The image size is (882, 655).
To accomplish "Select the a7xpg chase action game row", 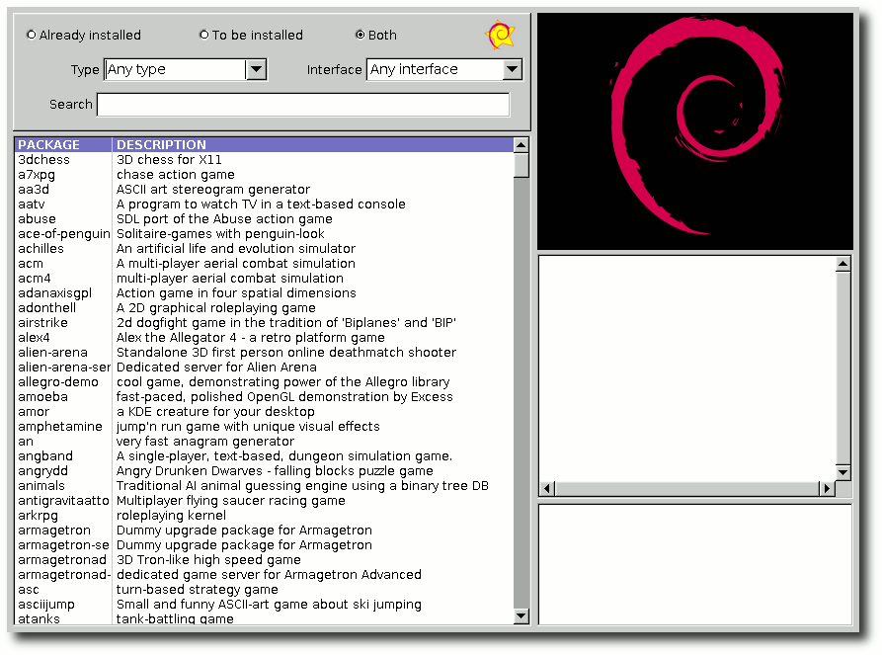I will pyautogui.click(x=265, y=175).
